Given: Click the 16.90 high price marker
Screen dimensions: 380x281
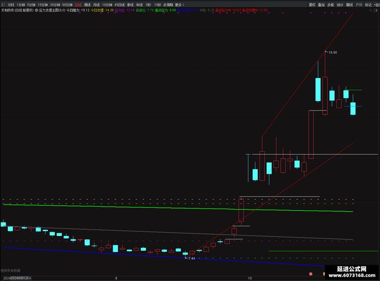Looking at the screenshot, I should (x=332, y=53).
